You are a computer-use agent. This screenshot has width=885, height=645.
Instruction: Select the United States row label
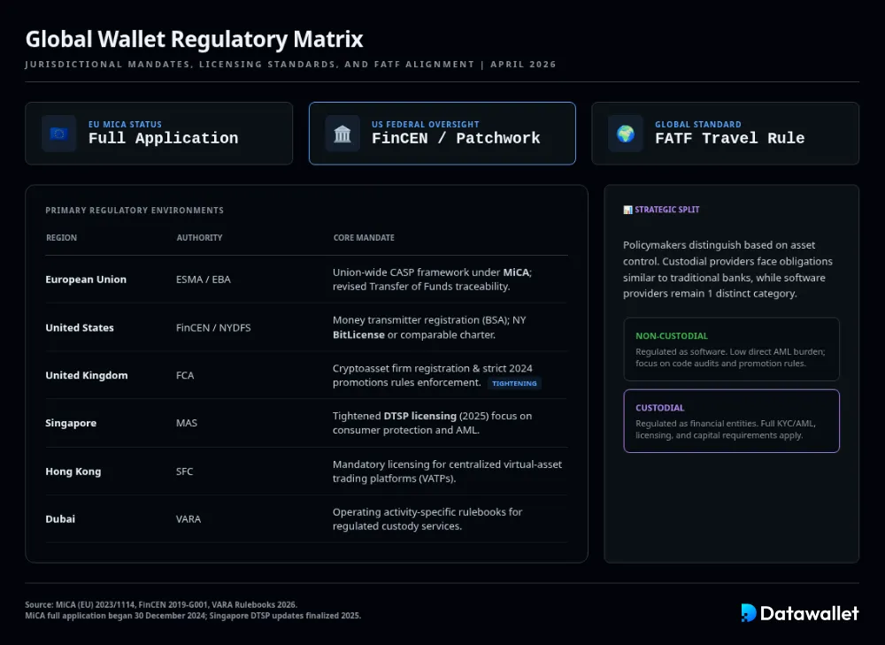tap(80, 327)
